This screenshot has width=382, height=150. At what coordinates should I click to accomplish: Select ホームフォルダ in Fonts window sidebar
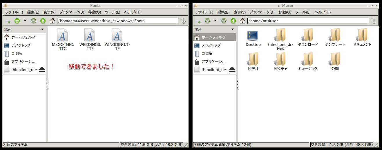24,37
